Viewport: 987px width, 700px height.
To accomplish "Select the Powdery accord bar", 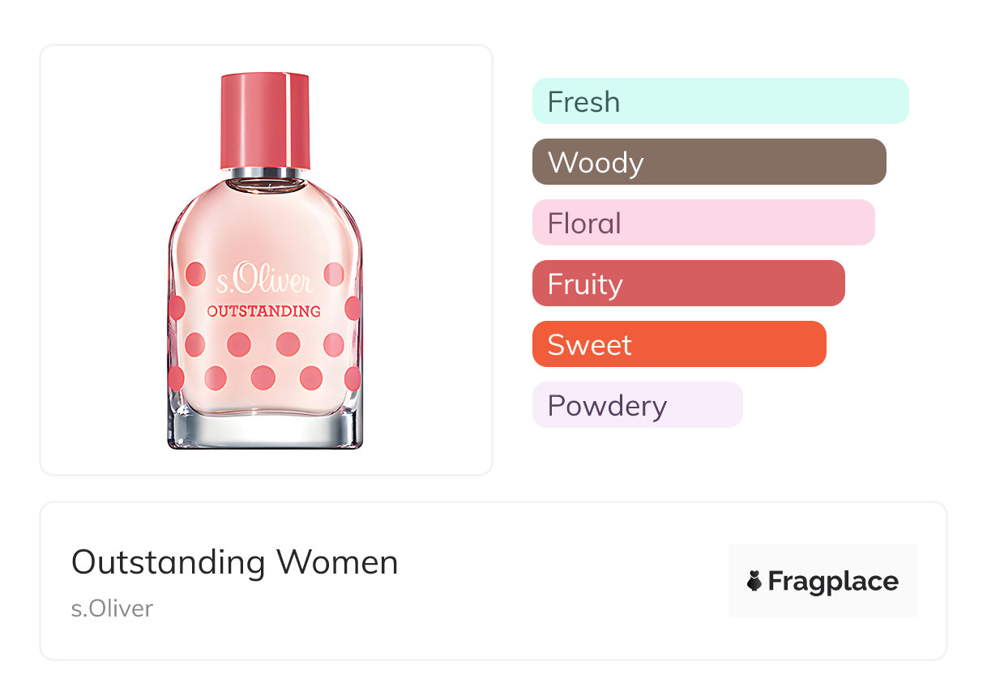I will [x=637, y=405].
